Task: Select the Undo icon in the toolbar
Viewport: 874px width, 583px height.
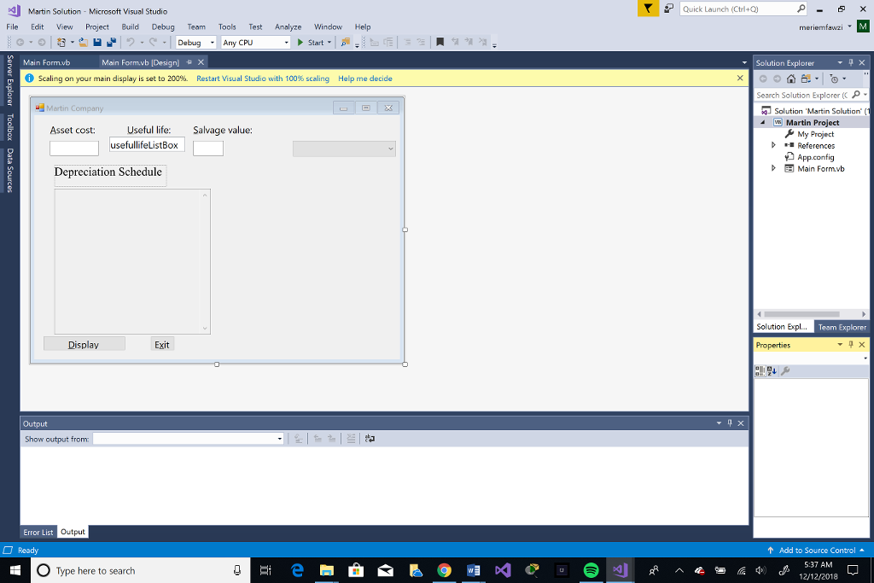Action: coord(131,42)
